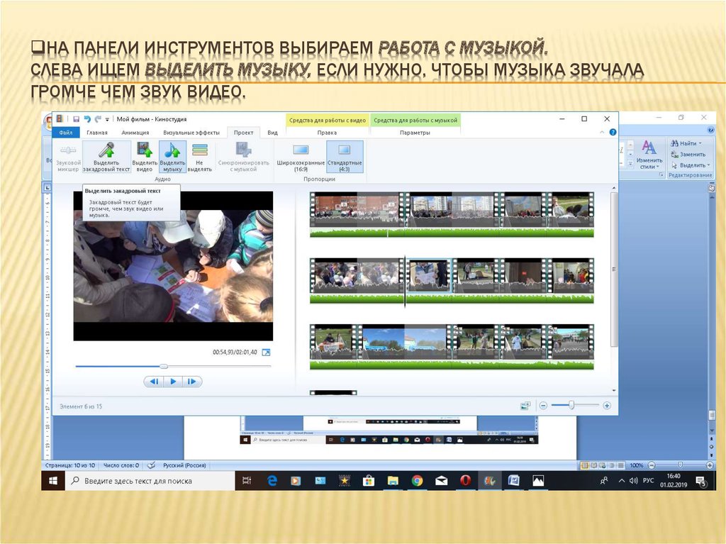The width and height of the screenshot is (726, 544).
Task: Launch Google Chrome from the taskbar
Action: click(x=417, y=481)
